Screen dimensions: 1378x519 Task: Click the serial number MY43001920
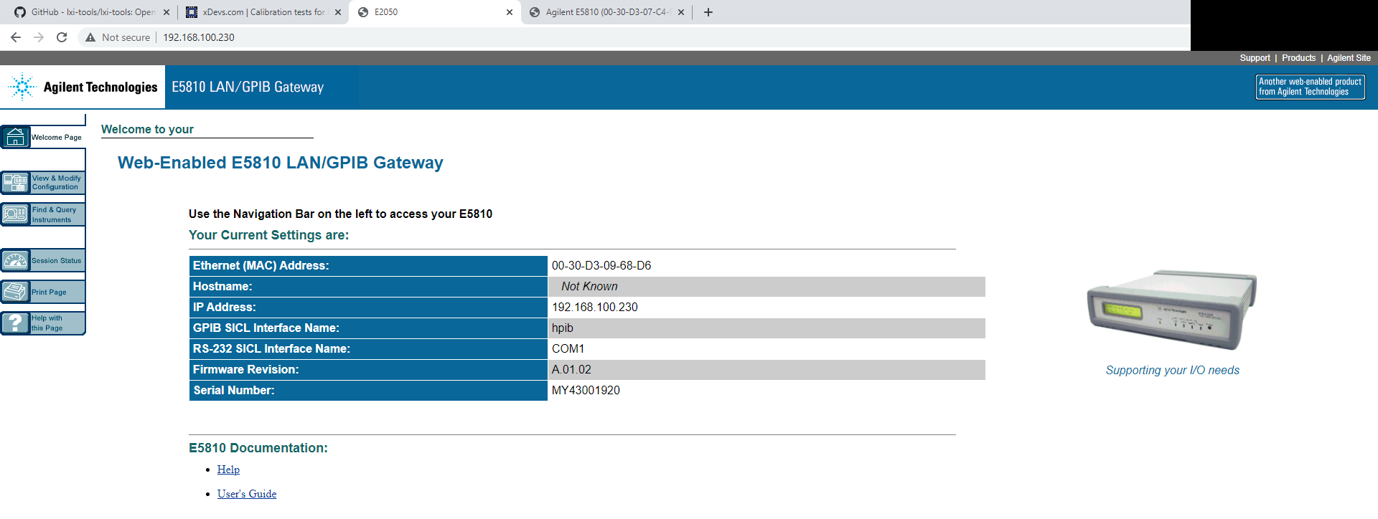[586, 390]
